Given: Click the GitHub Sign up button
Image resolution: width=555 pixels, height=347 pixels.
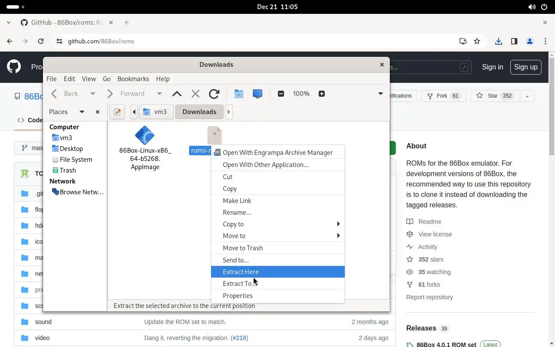Looking at the screenshot, I should [x=526, y=67].
